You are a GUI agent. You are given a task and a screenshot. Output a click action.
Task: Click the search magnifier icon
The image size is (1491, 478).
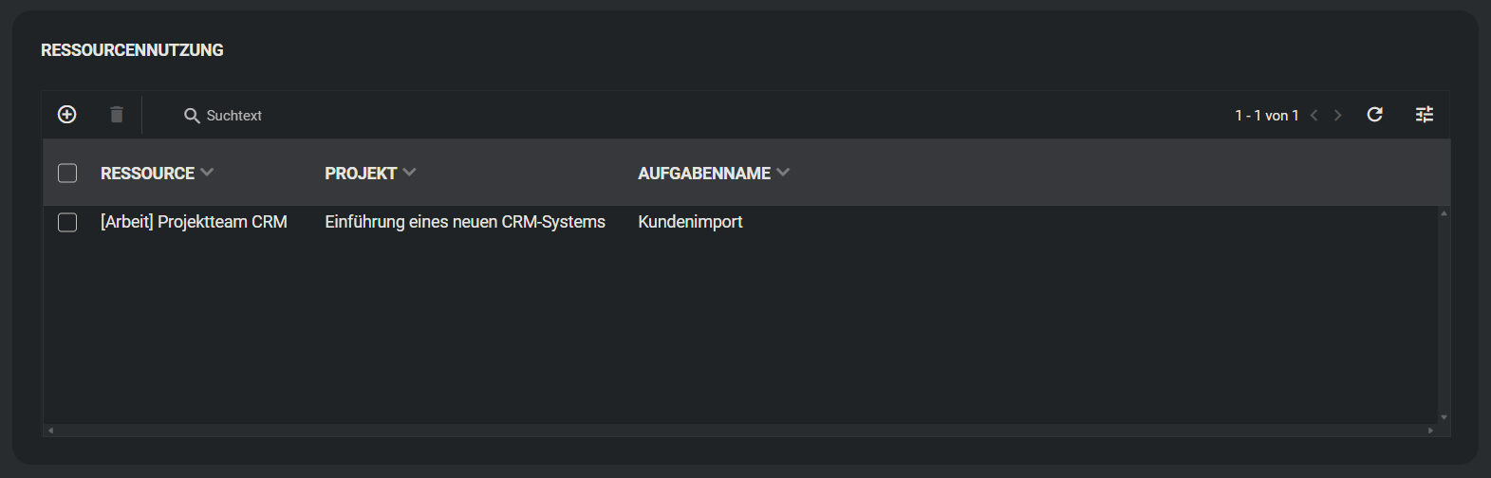click(192, 116)
